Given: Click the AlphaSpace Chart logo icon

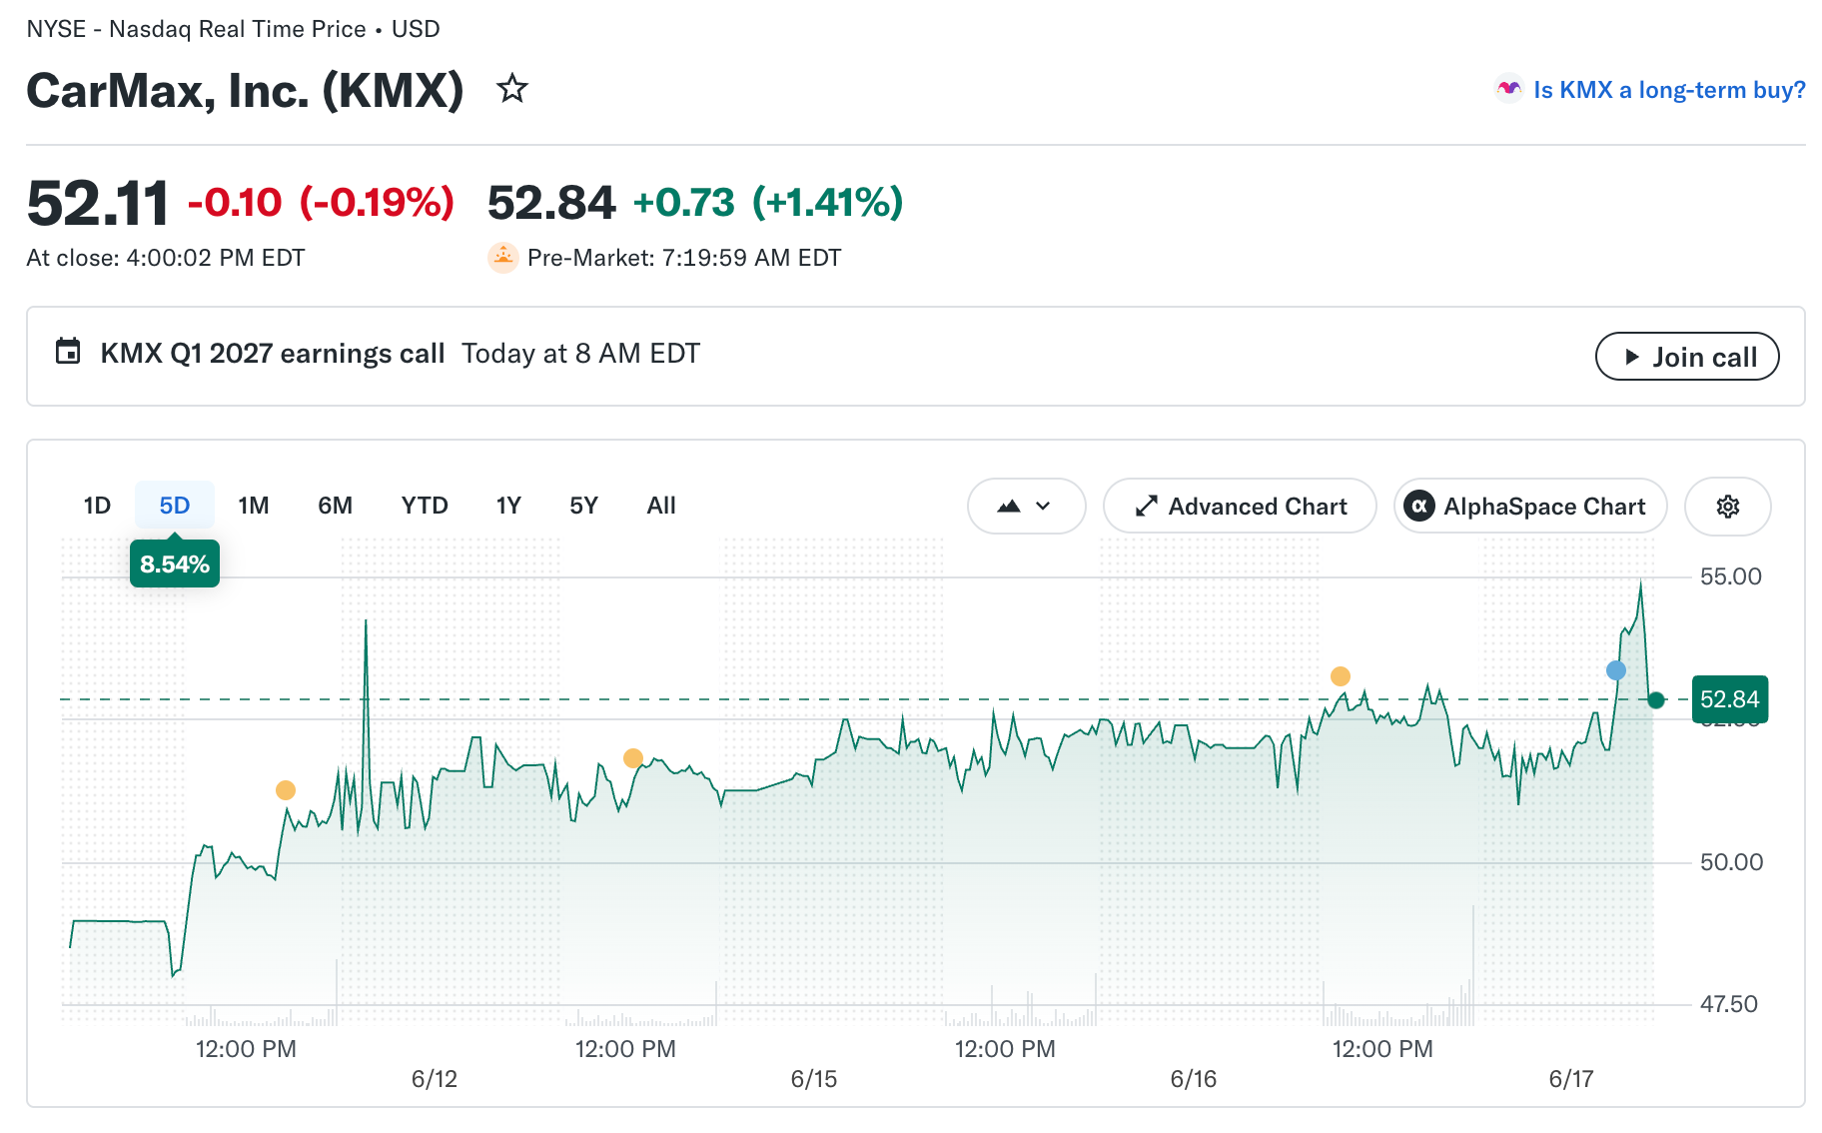Looking at the screenshot, I should 1419,507.
